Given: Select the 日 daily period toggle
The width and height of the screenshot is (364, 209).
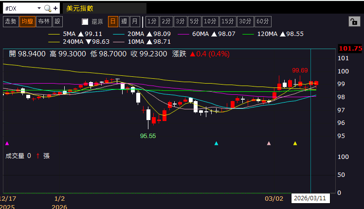Looking at the screenshot, I should pos(113,21).
